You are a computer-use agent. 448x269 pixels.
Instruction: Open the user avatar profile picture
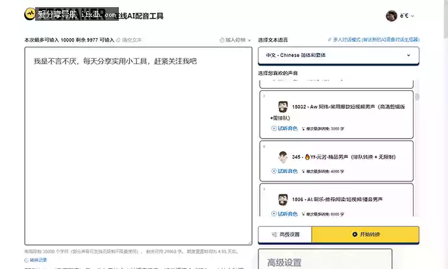click(x=392, y=16)
